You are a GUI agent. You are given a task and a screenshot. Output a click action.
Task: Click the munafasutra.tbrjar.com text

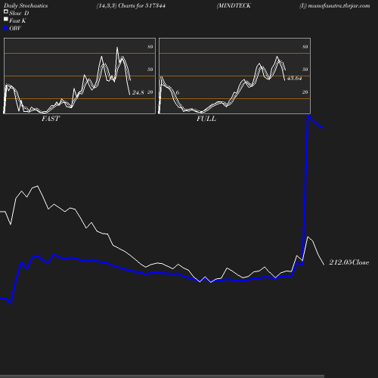point(339,6)
